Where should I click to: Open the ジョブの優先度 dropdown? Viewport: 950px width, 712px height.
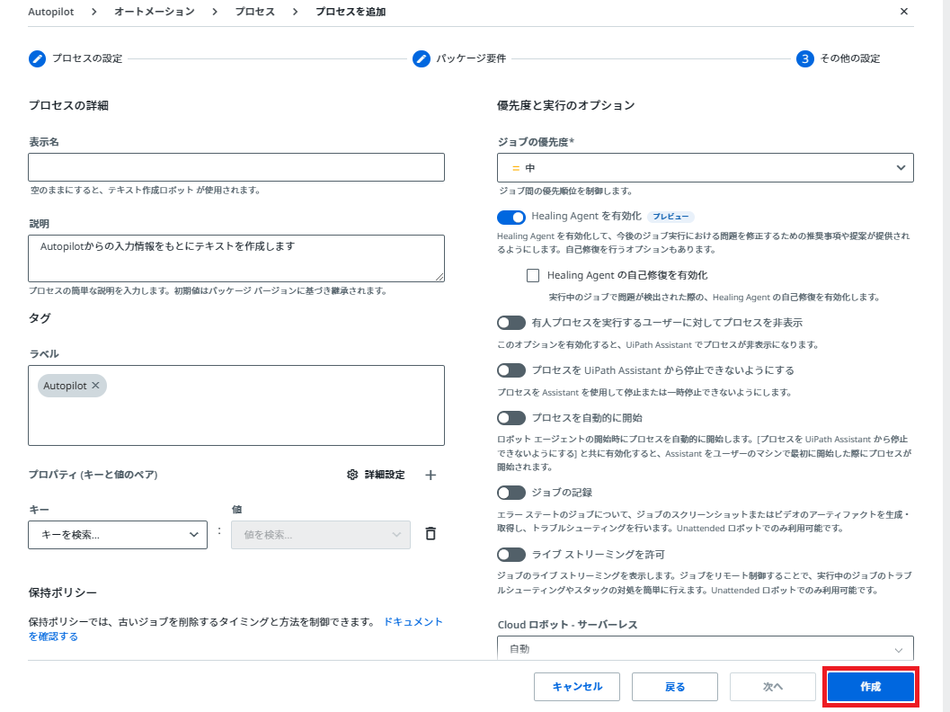click(705, 168)
